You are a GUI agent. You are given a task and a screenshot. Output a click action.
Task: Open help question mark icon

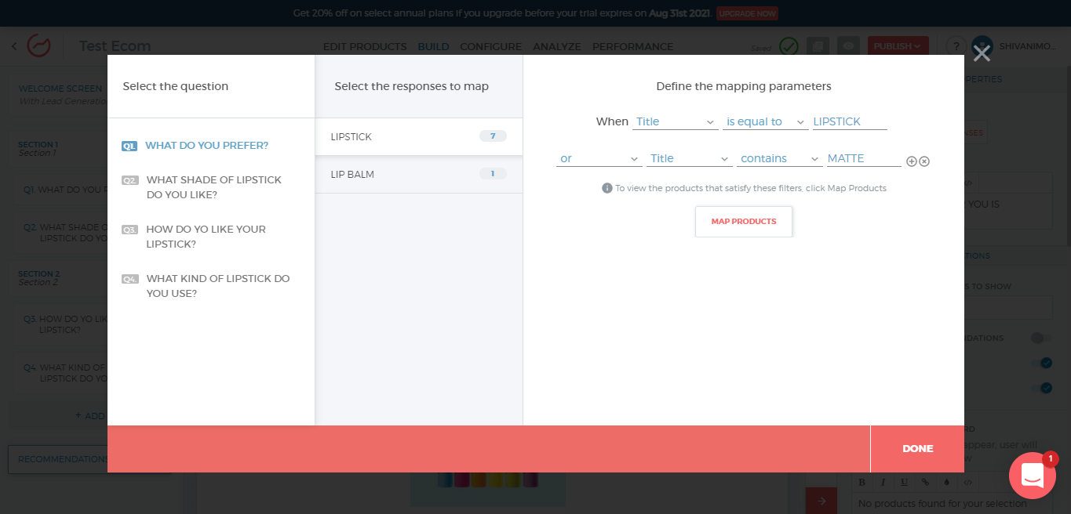click(955, 46)
